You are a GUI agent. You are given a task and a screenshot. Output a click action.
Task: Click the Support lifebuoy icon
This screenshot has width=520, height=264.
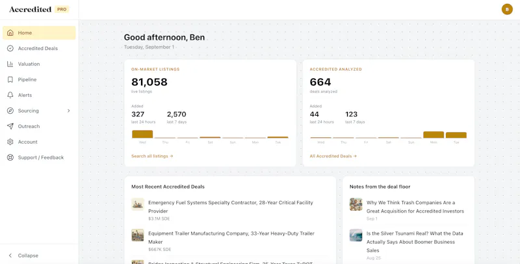click(10, 157)
